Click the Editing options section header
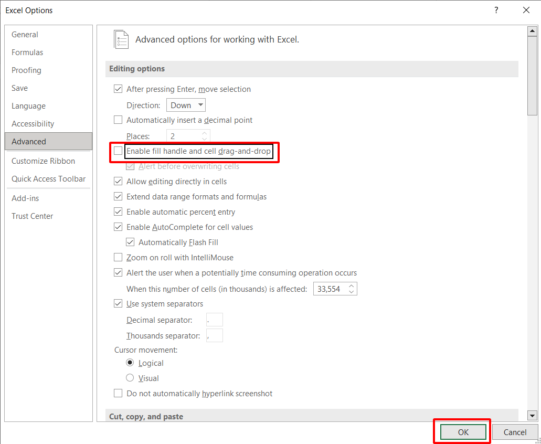Image resolution: width=541 pixels, height=444 pixels. (x=312, y=69)
